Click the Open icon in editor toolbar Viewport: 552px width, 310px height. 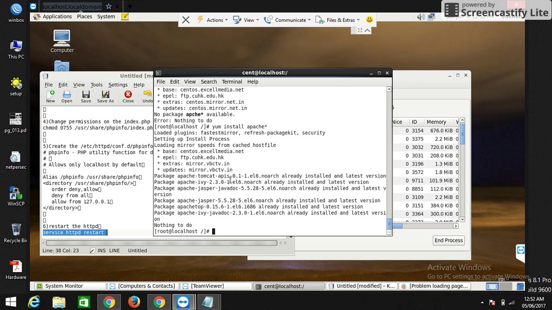tap(67, 96)
